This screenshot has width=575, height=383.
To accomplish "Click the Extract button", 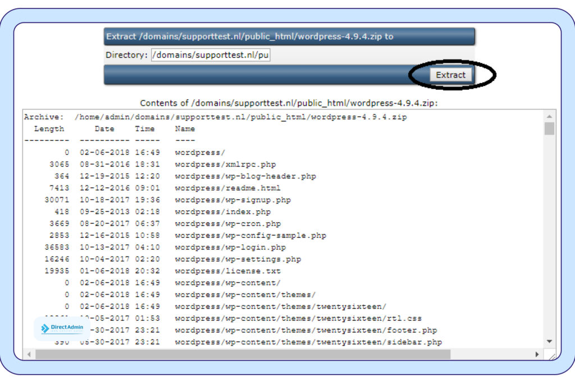I will click(450, 75).
